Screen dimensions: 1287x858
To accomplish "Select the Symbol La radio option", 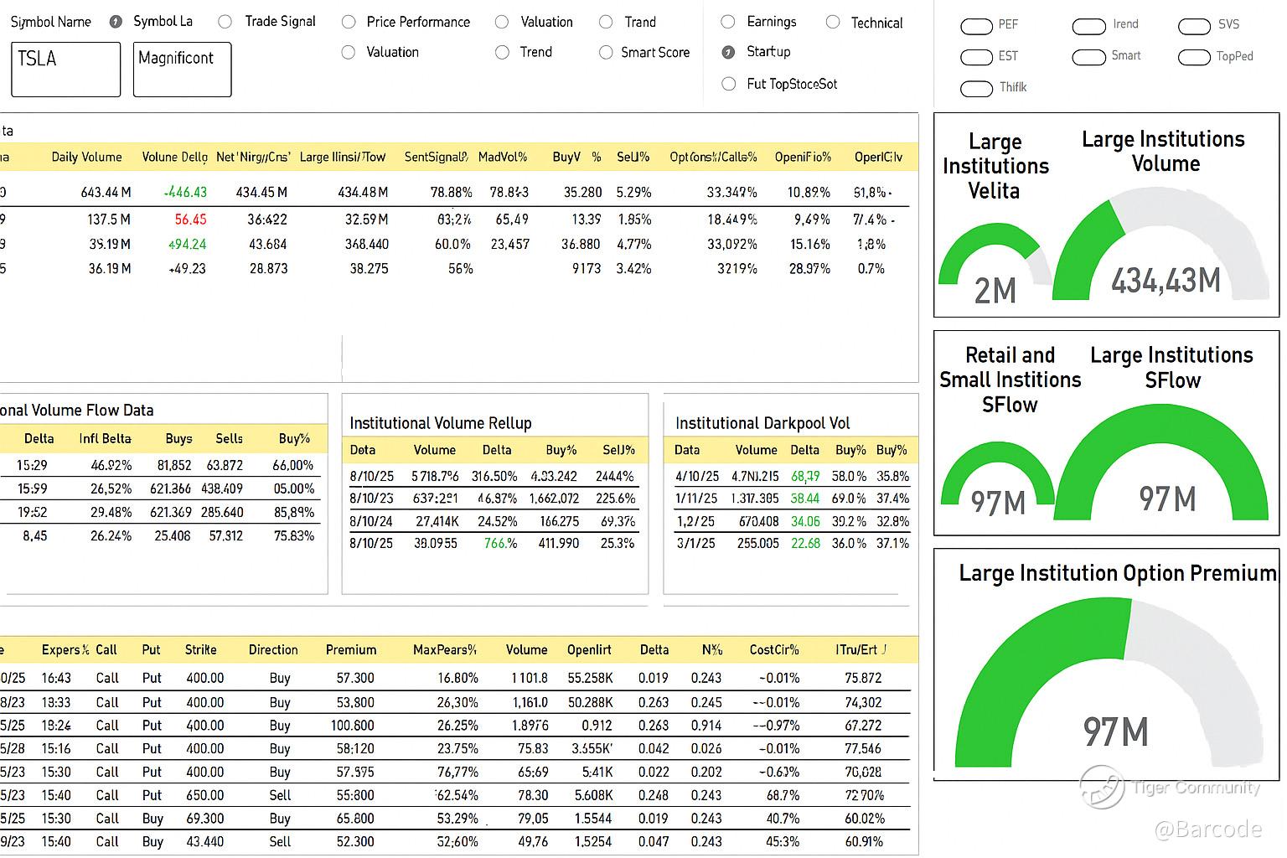I will pyautogui.click(x=116, y=22).
